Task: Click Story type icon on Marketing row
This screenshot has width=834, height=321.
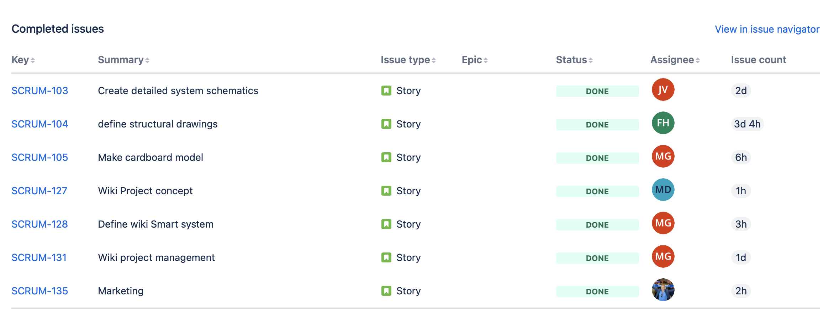Action: pyautogui.click(x=386, y=291)
